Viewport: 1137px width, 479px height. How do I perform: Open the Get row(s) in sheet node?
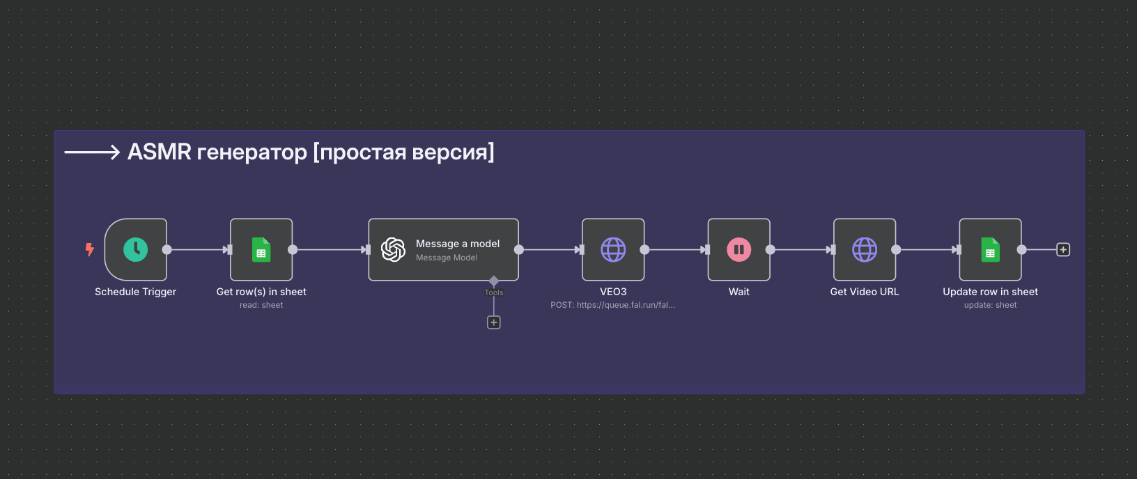[x=261, y=249]
